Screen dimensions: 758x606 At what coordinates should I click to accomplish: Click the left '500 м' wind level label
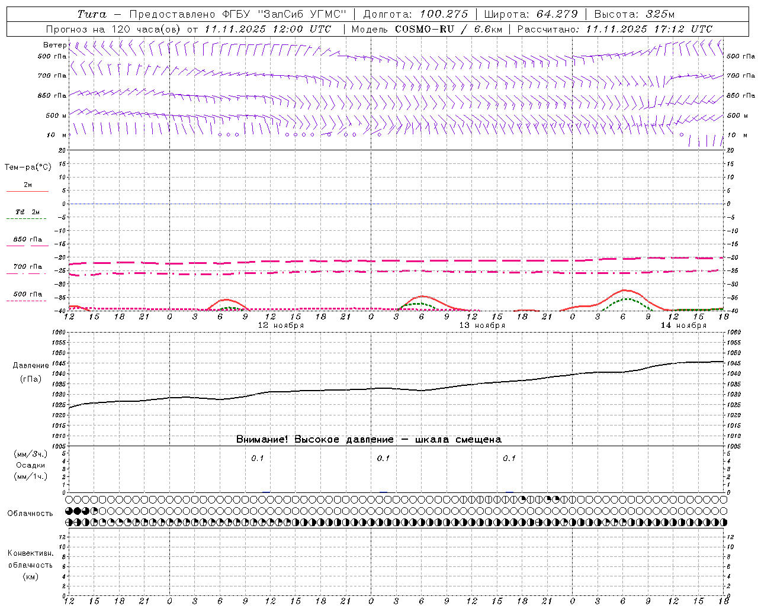(x=57, y=115)
